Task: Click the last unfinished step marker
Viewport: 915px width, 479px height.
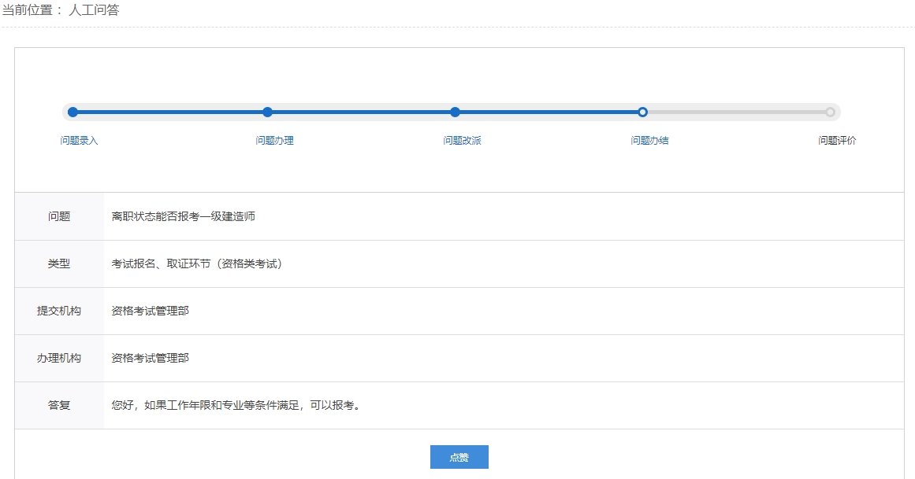Action: (x=831, y=112)
